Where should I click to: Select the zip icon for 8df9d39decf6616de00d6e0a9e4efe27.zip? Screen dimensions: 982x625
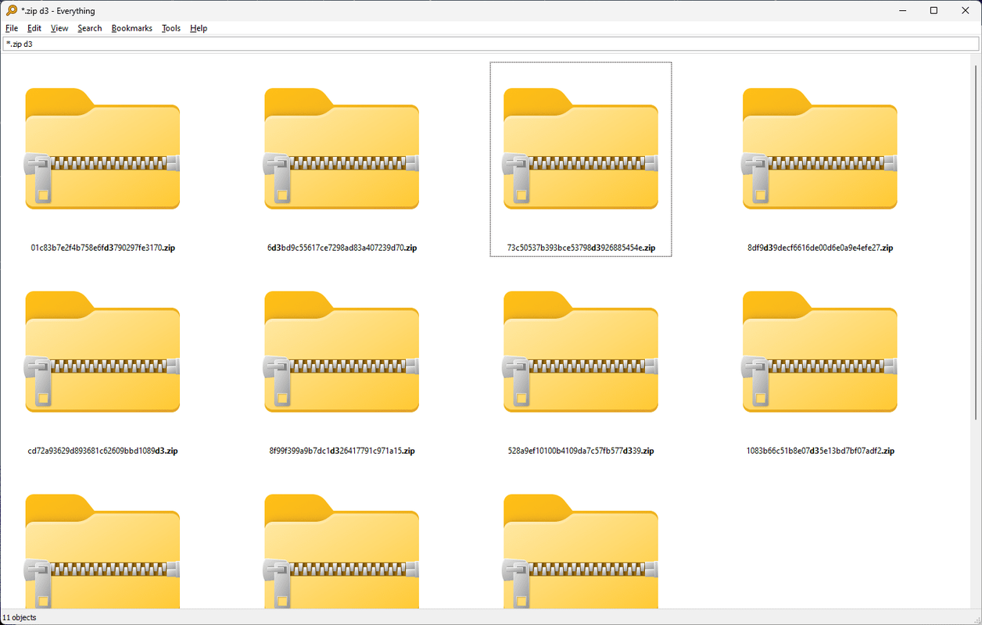[x=820, y=148]
